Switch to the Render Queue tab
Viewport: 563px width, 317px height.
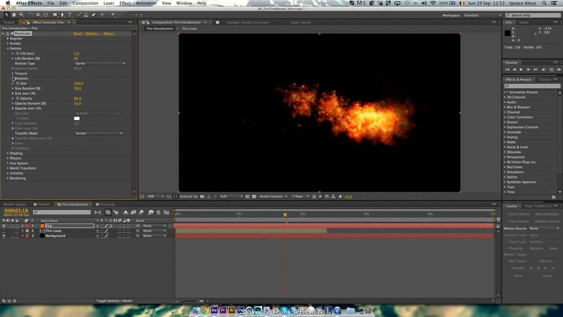(15, 204)
